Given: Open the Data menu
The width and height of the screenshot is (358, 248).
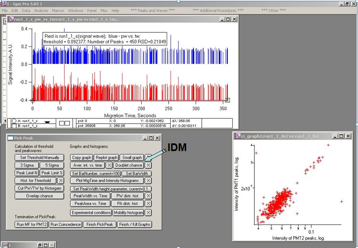Looking at the screenshot, I should (x=26, y=11).
